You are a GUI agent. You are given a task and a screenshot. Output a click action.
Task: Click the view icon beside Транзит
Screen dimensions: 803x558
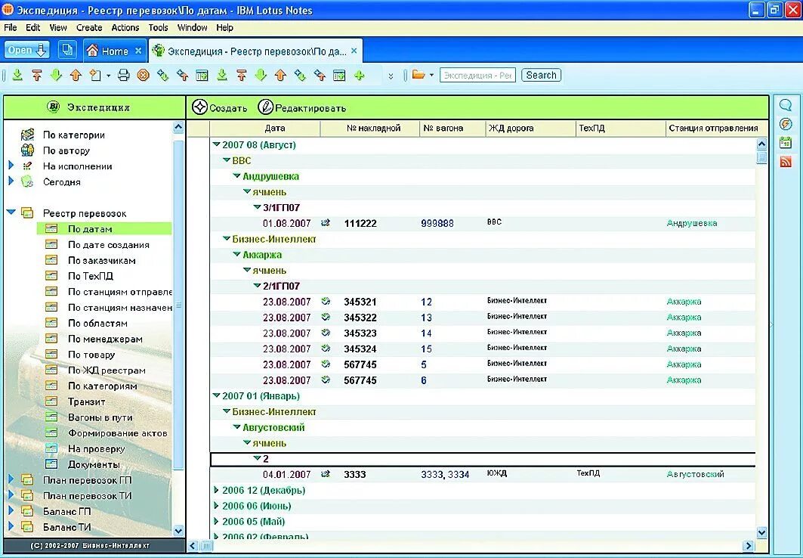[x=51, y=401]
